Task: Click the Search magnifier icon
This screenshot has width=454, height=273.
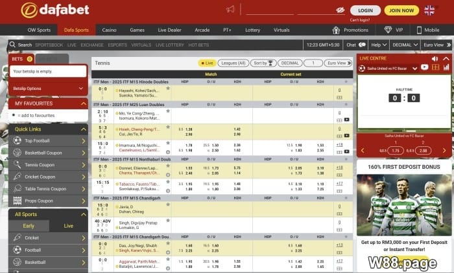Action: [12, 45]
